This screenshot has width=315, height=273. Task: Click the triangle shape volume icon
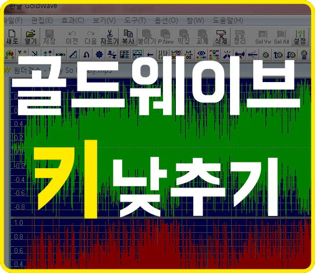tap(73, 55)
